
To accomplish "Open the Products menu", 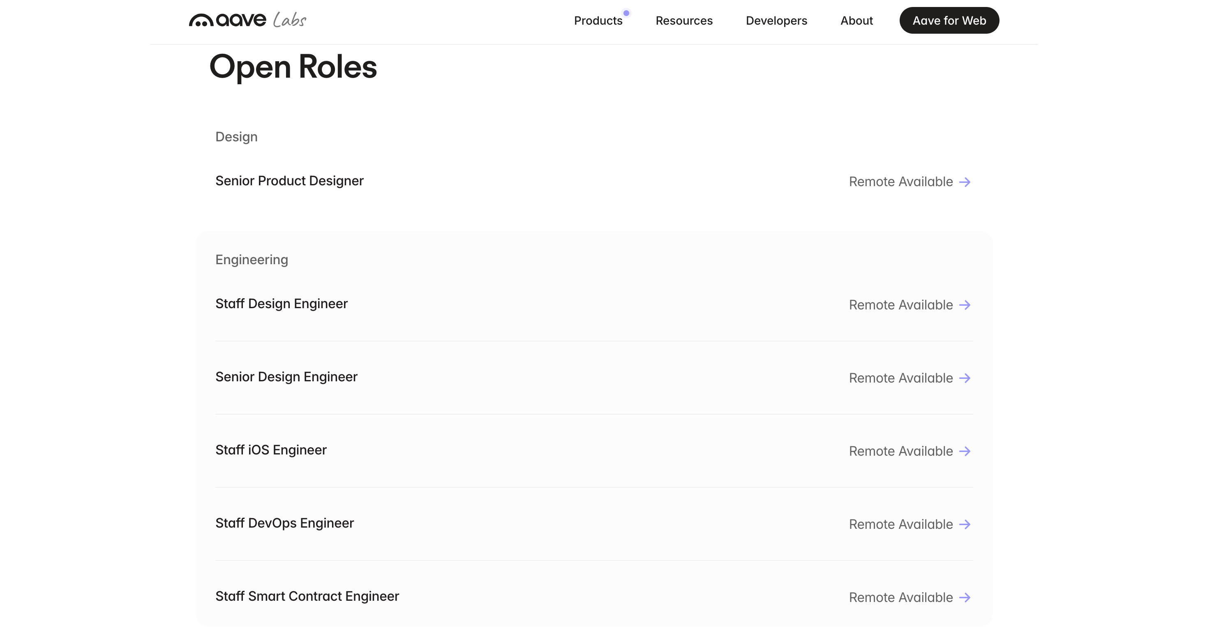I will [598, 21].
